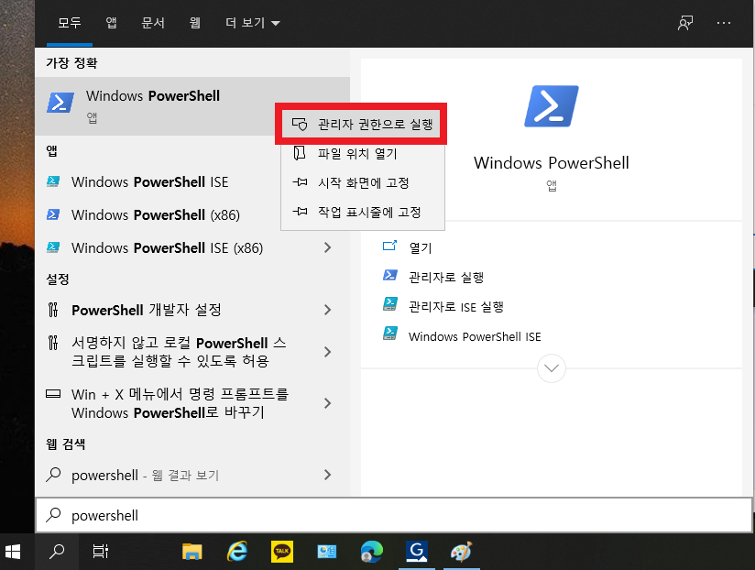Select the Windows PowerShell best match result
Viewport: 755px width, 570px height.
point(192,106)
